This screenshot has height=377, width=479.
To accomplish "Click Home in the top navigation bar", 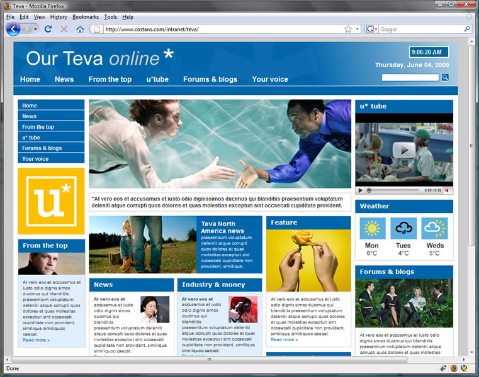I will pos(30,79).
